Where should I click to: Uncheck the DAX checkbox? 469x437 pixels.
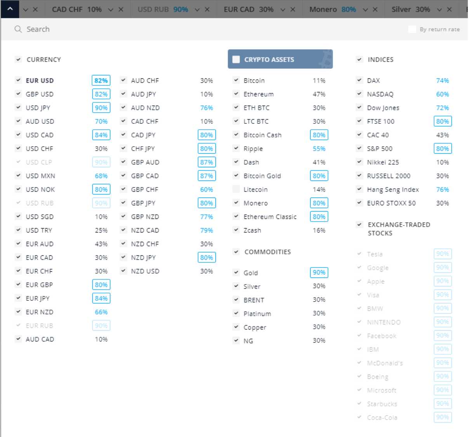click(x=360, y=80)
